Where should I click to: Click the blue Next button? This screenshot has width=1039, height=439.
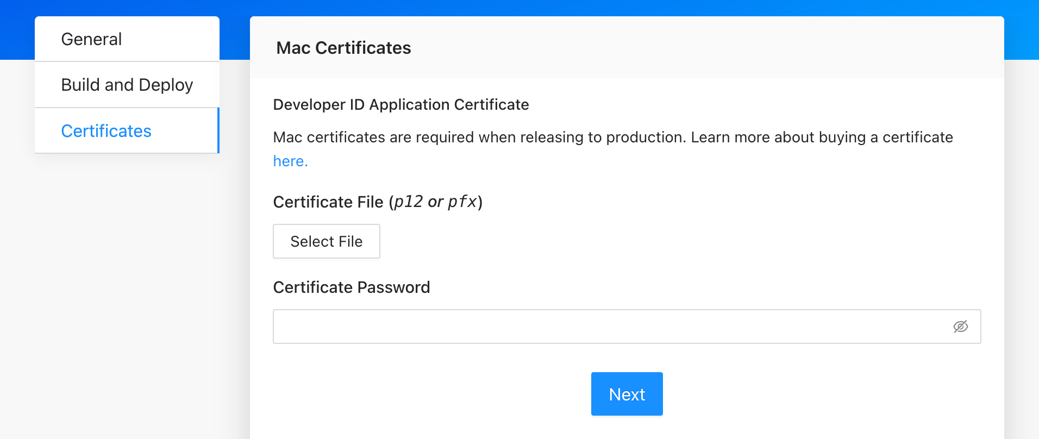[627, 394]
